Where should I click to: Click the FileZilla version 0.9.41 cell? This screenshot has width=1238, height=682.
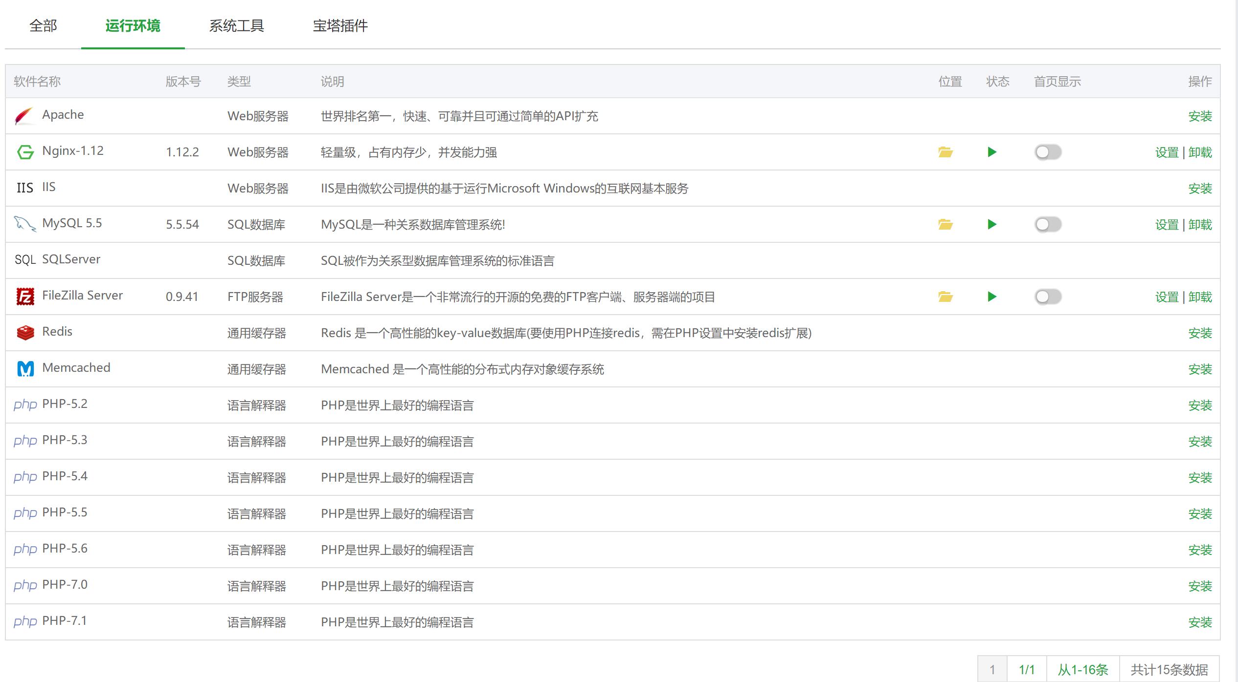click(x=182, y=297)
